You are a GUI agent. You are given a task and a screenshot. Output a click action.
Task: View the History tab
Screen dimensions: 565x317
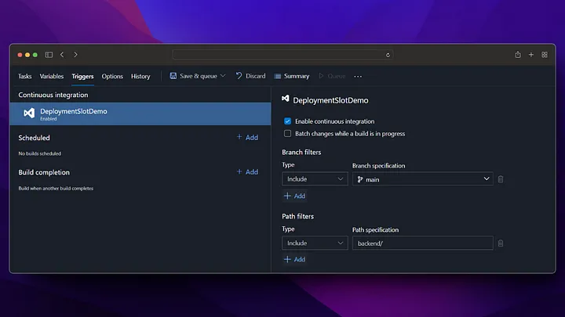pos(140,76)
